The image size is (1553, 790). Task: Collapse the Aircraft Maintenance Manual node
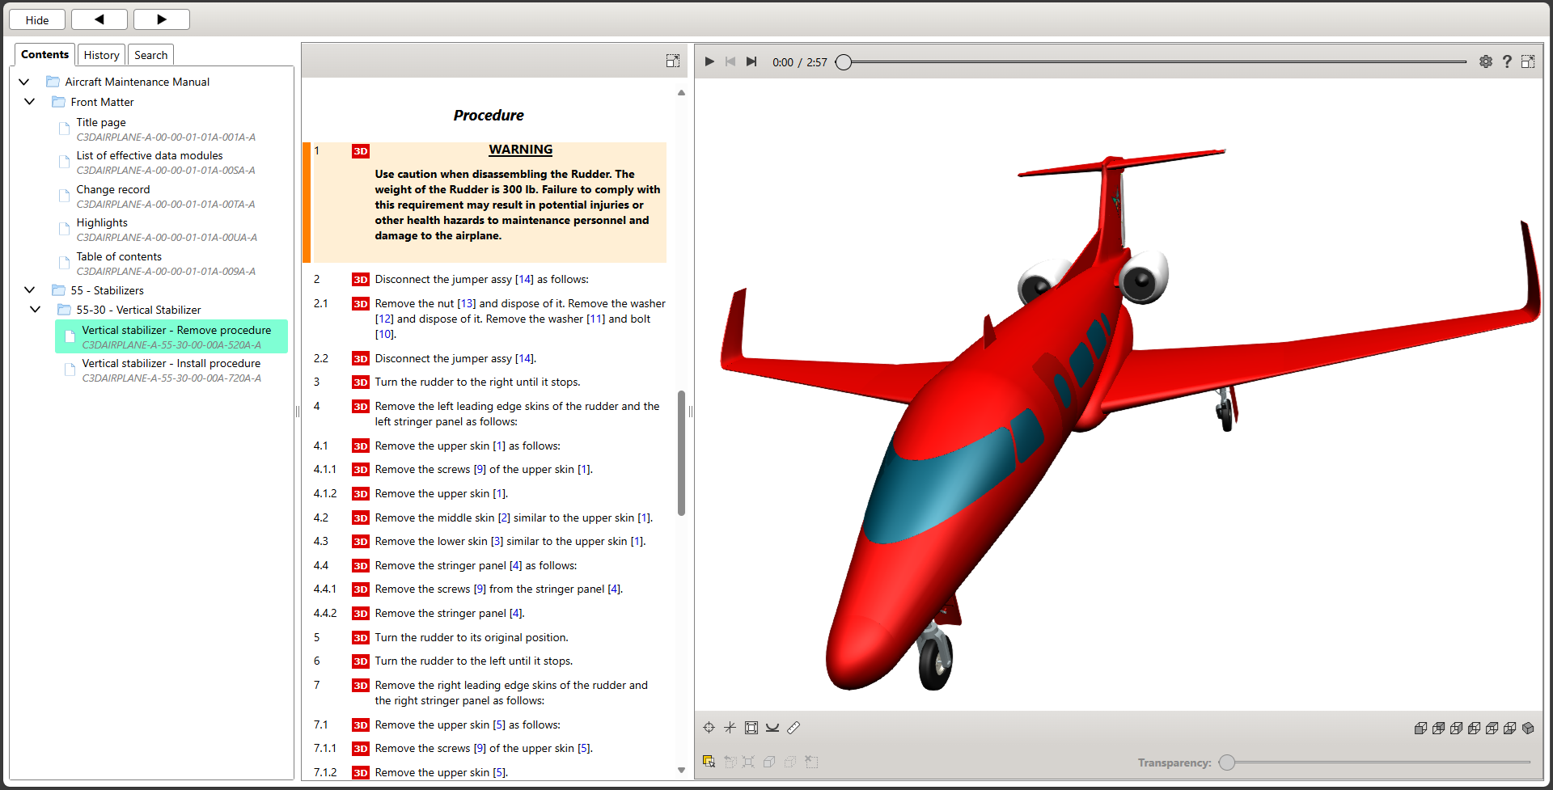coord(24,82)
